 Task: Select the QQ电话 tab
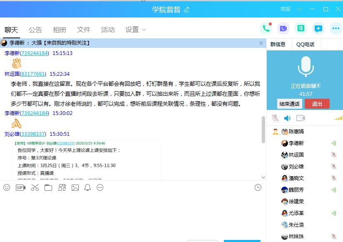tap(305, 45)
